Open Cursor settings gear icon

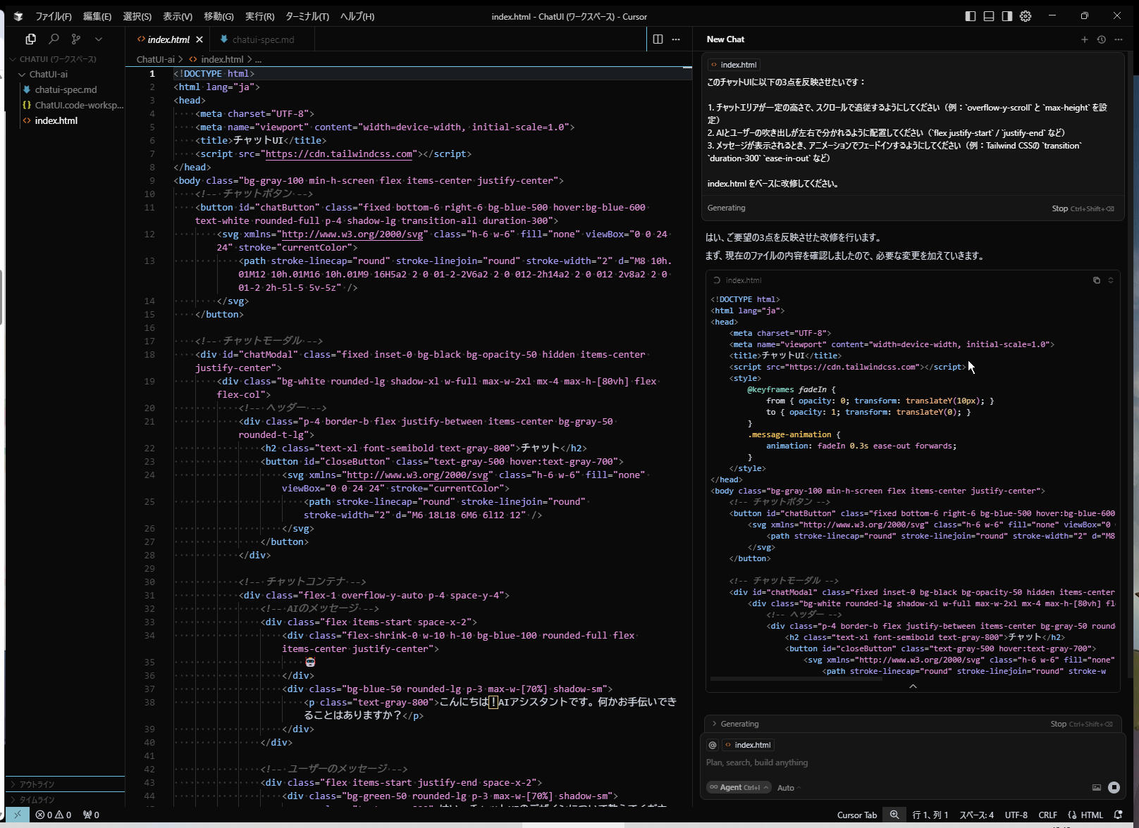point(1026,16)
